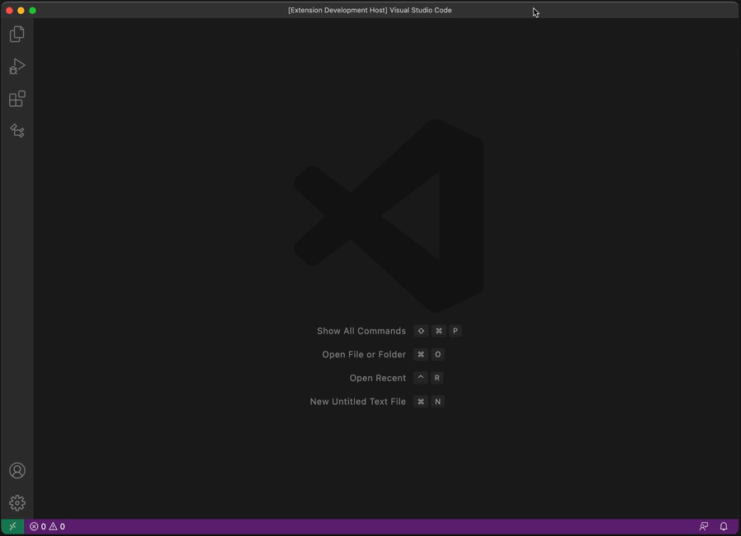Click Open Recent label
Image resolution: width=741 pixels, height=536 pixels.
pos(378,378)
